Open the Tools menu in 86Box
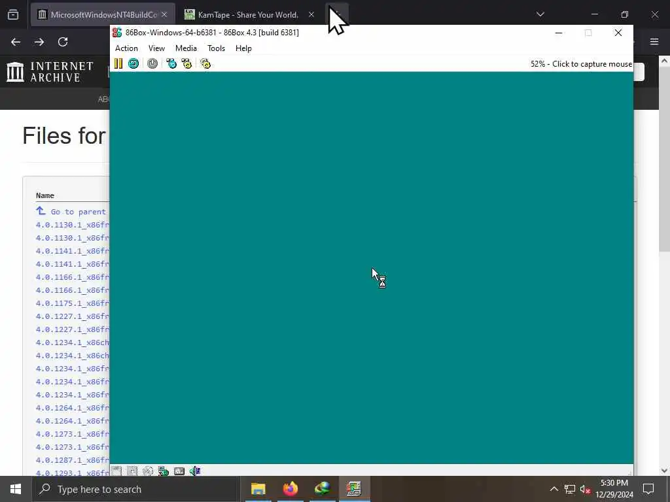670x502 pixels. 216,48
